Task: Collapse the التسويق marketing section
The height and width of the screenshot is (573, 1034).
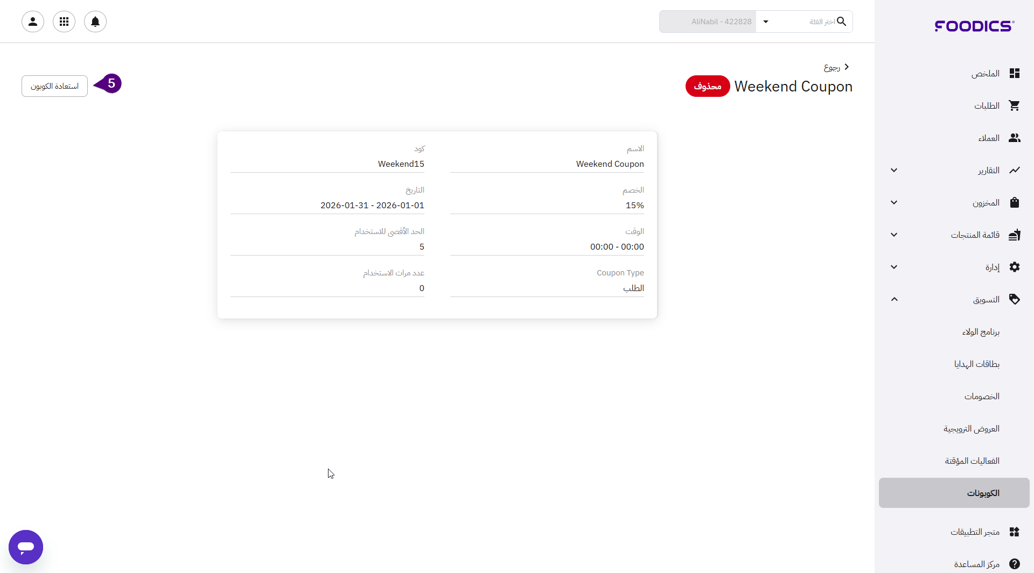Action: pos(894,299)
